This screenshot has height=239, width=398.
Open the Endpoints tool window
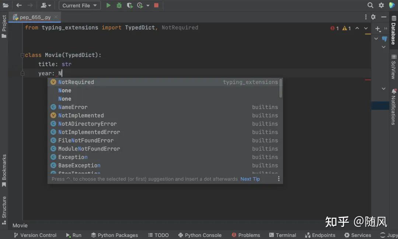[320, 235]
